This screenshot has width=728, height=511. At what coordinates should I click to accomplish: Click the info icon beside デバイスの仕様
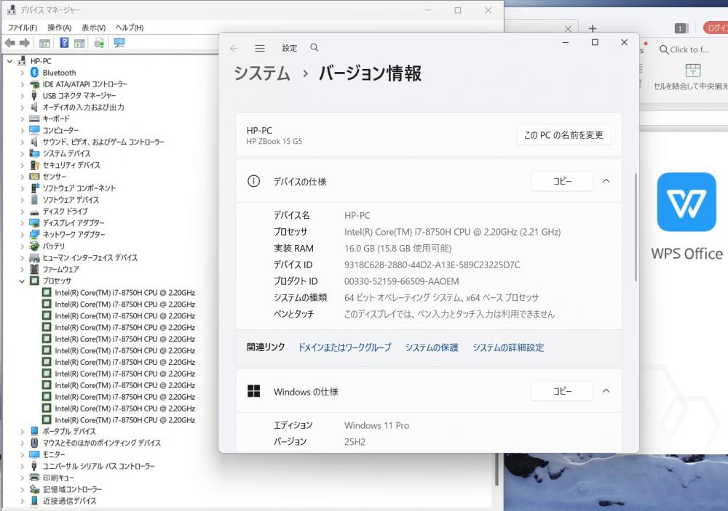[253, 181]
